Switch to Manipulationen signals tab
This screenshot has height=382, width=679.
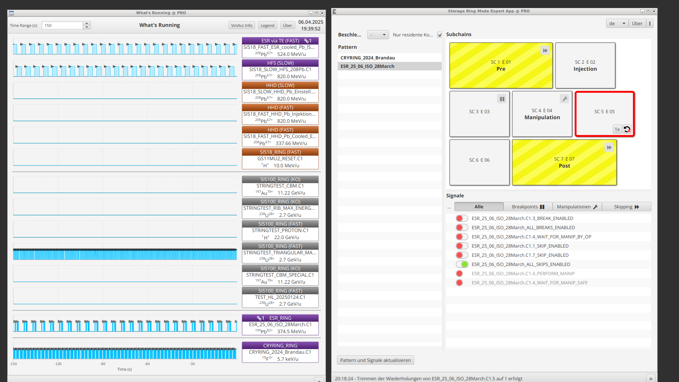(x=577, y=207)
